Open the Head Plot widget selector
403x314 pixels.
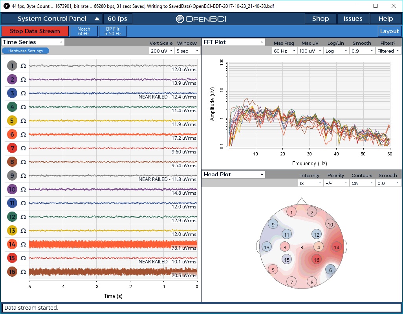coord(233,174)
